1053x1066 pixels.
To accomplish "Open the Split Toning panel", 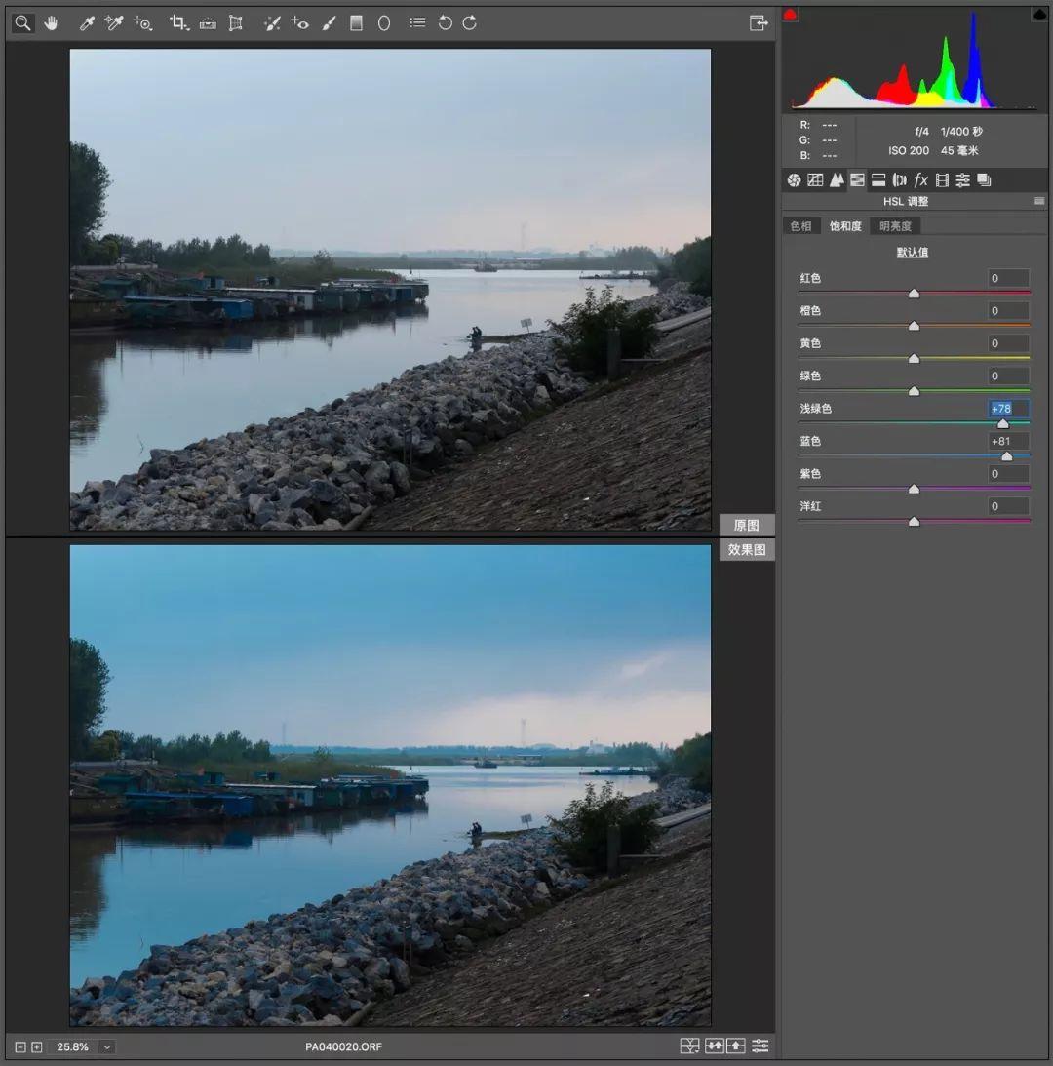I will coord(878,180).
